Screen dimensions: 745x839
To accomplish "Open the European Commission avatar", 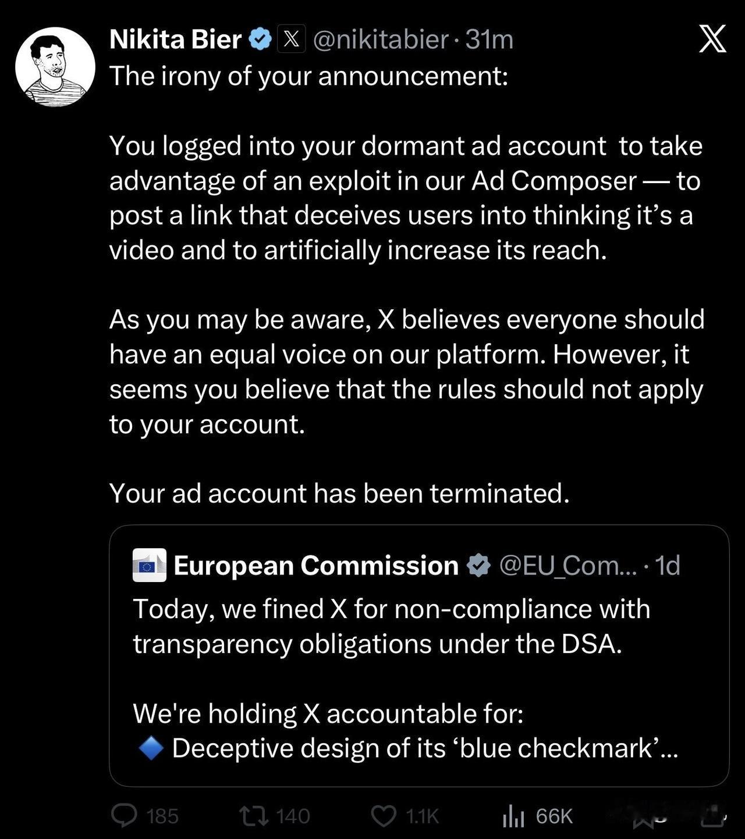I will (150, 565).
